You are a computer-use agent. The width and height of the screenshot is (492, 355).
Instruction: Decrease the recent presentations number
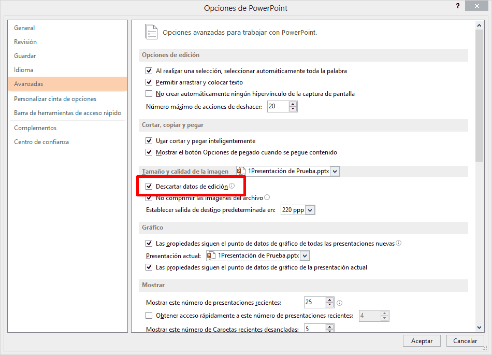tap(330, 305)
